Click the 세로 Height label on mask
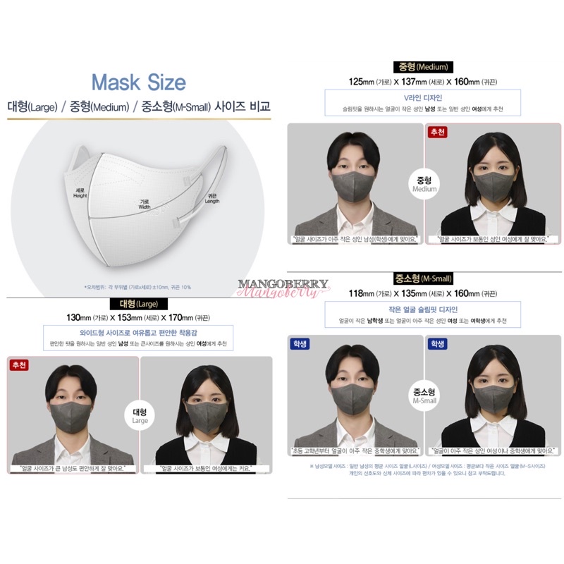Viewport: 564px width, 564px height. click(80, 192)
